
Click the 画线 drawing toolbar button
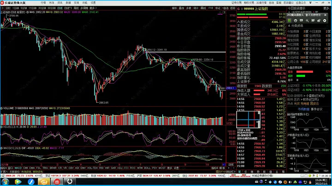tap(203, 8)
